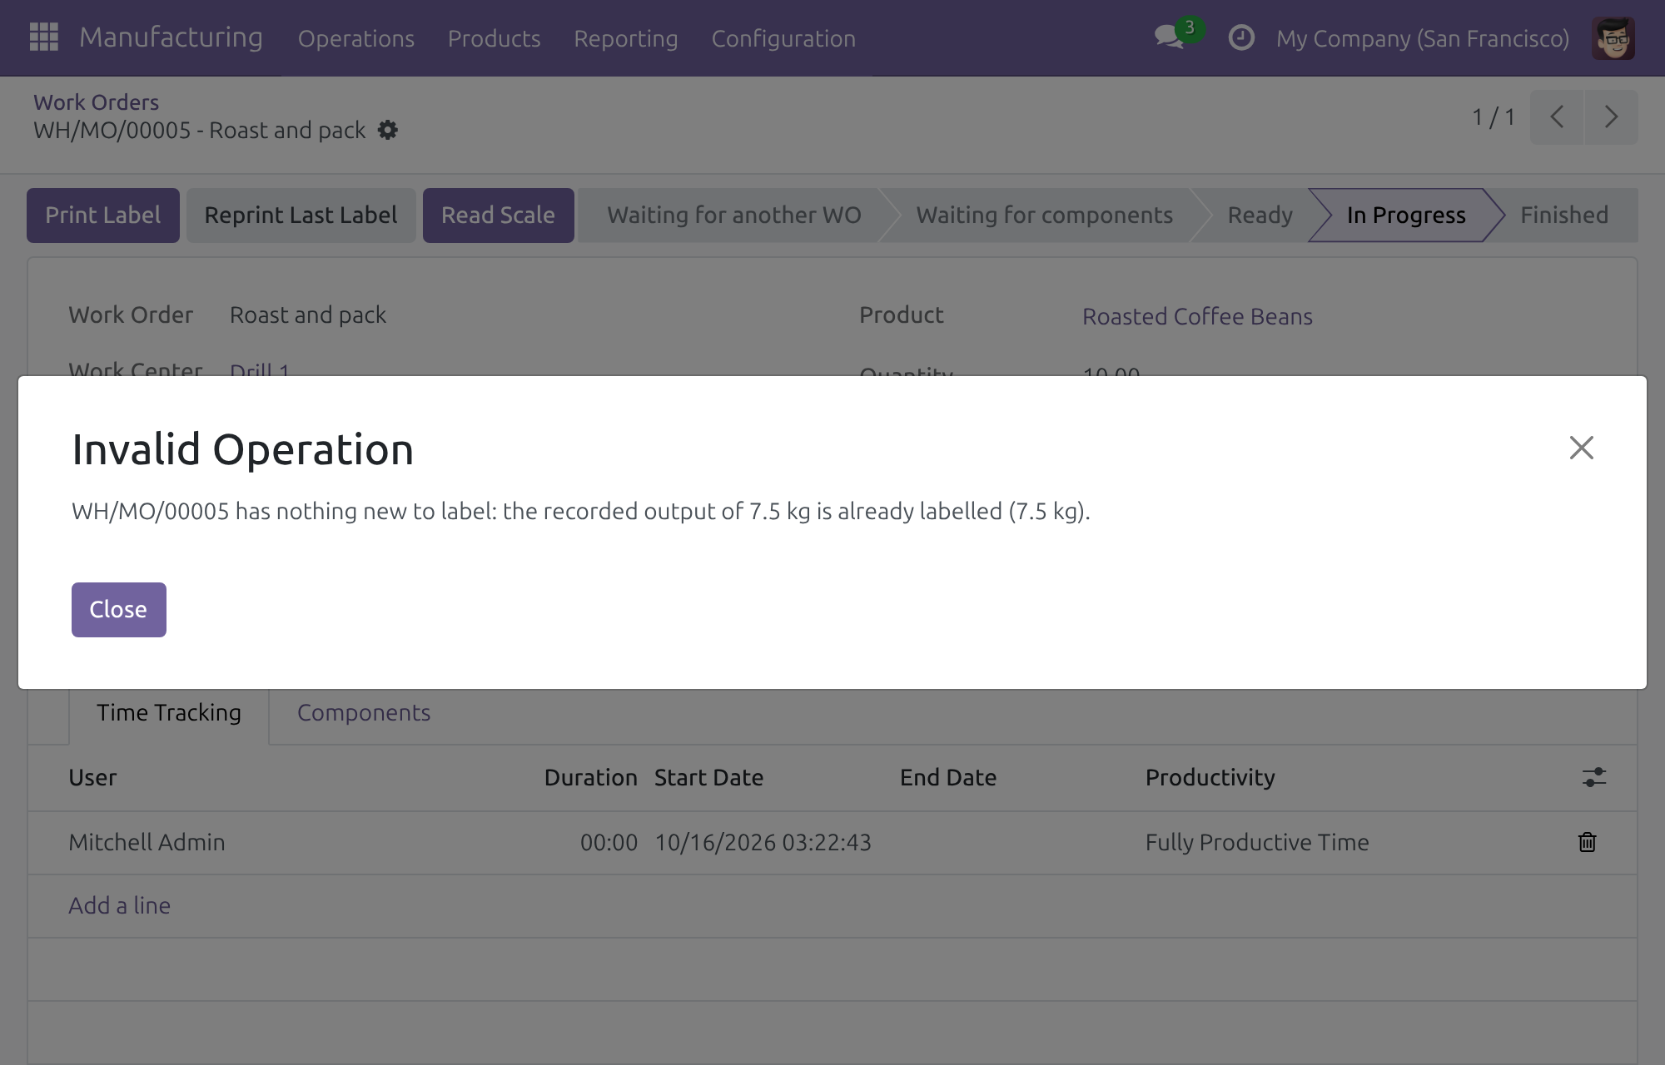
Task: Open the apps grid menu icon
Action: 43,37
